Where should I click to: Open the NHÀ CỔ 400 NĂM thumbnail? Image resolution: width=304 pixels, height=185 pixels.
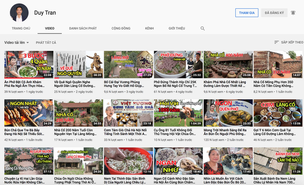[228, 64]
